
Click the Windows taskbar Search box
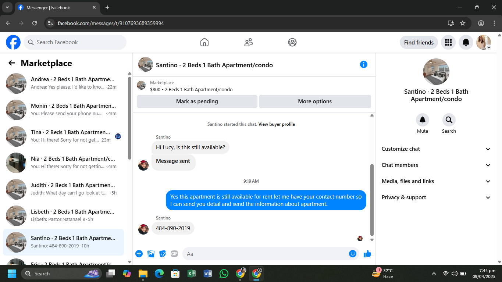pos(61,274)
